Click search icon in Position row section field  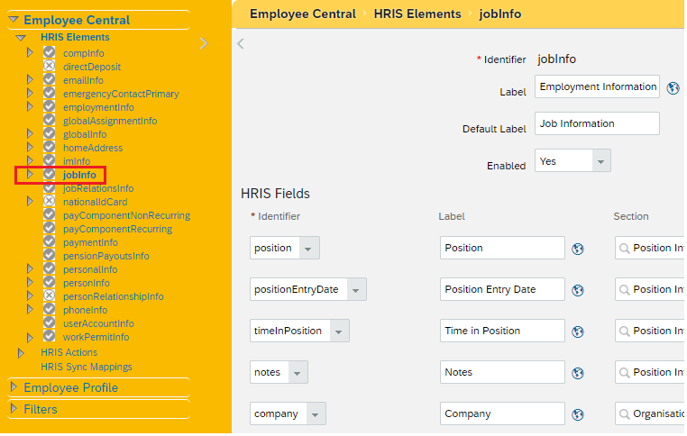point(625,249)
